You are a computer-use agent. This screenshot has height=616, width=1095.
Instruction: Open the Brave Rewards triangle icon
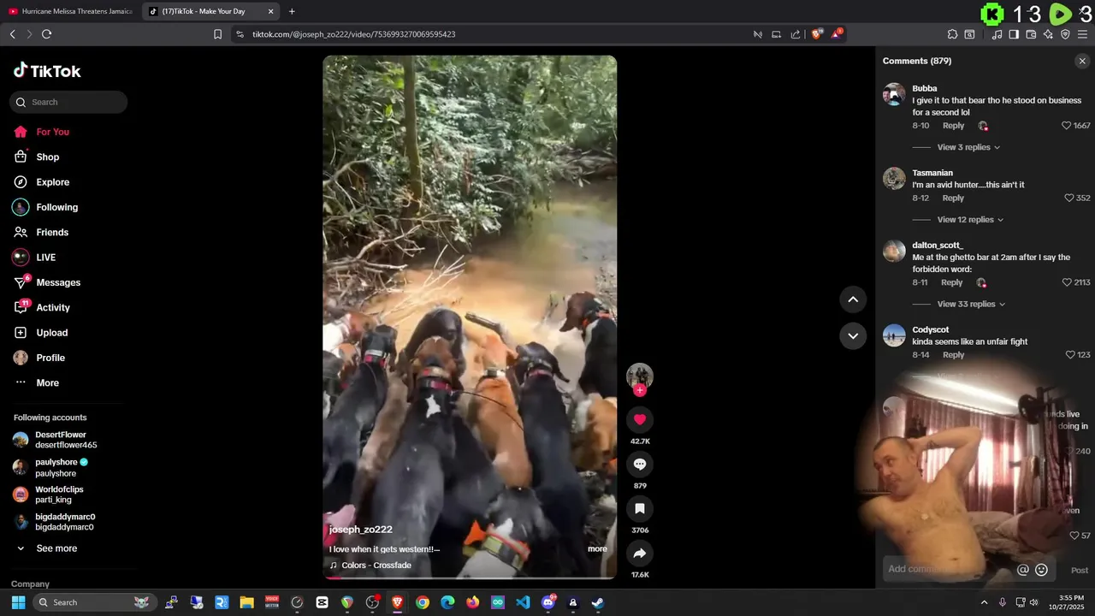tap(838, 34)
